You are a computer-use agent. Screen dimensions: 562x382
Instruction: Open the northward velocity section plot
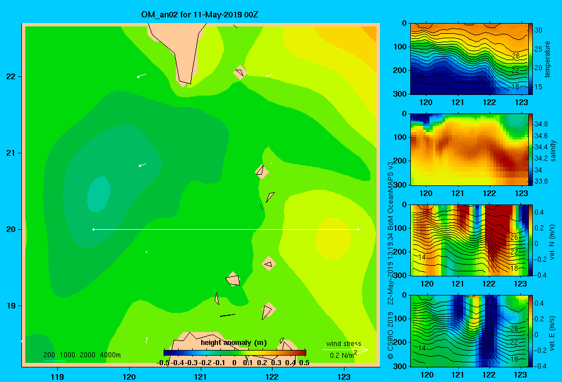[x=469, y=240]
